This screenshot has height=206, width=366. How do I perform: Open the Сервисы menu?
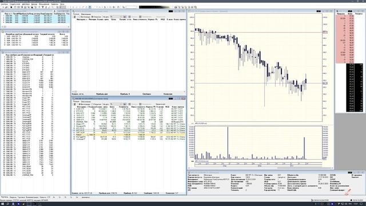(55, 4)
